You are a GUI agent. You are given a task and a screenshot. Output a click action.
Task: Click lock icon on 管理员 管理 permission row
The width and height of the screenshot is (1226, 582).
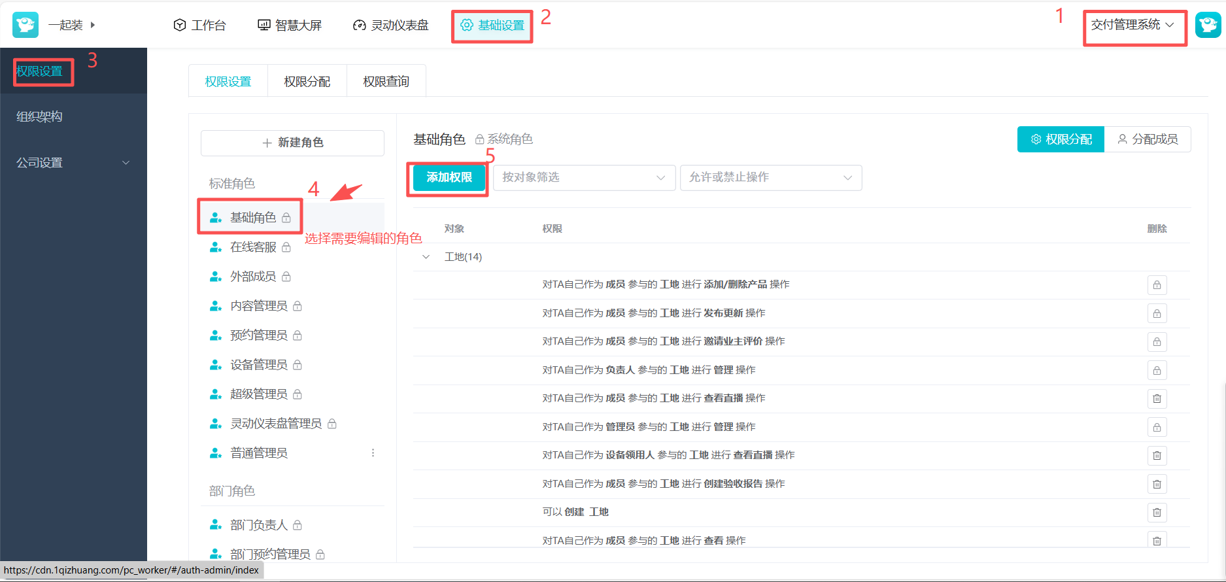point(1157,427)
